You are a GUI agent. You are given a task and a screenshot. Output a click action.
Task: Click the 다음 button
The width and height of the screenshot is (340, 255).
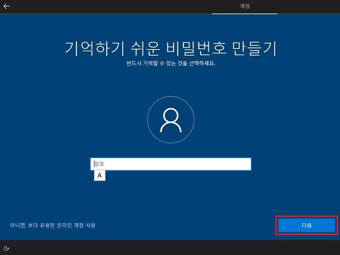tap(306, 225)
